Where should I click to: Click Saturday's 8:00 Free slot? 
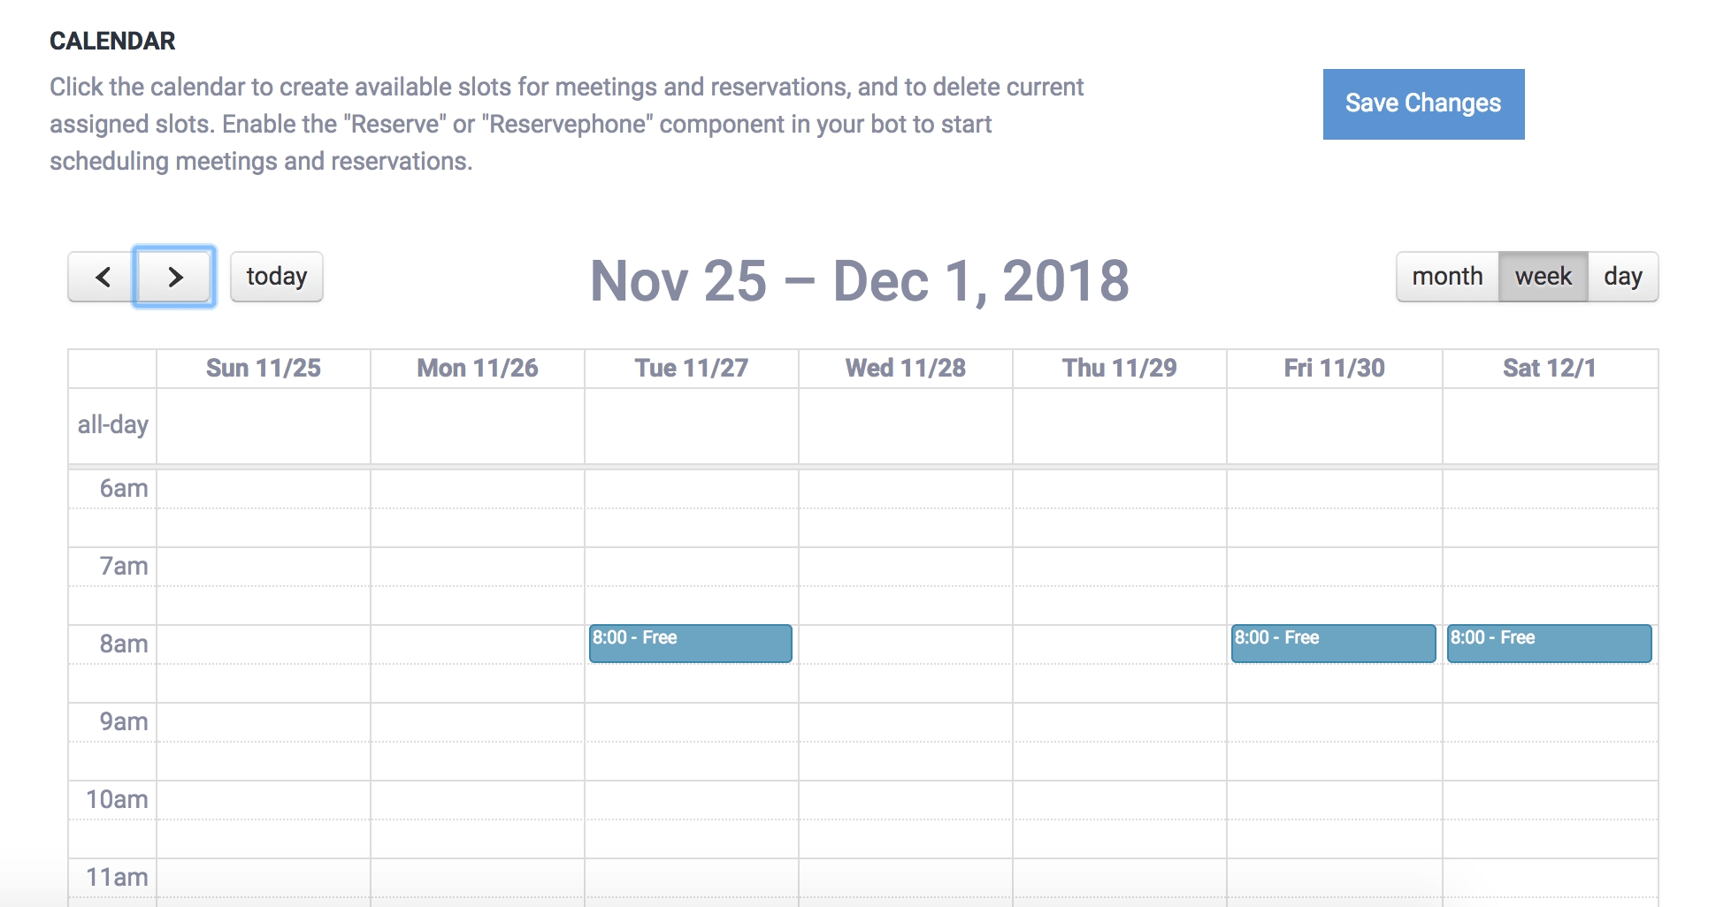tap(1550, 644)
